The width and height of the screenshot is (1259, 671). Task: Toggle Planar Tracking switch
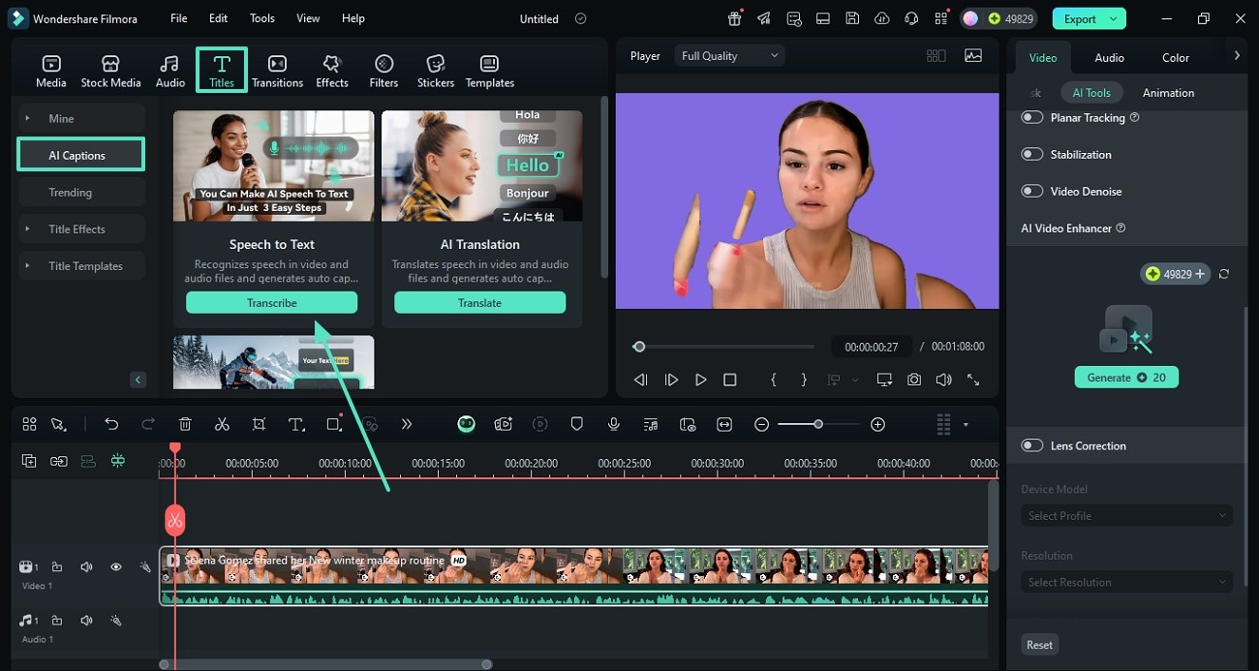tap(1032, 117)
